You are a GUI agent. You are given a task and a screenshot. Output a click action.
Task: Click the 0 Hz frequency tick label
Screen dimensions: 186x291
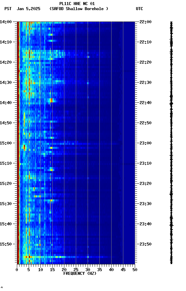(17, 270)
